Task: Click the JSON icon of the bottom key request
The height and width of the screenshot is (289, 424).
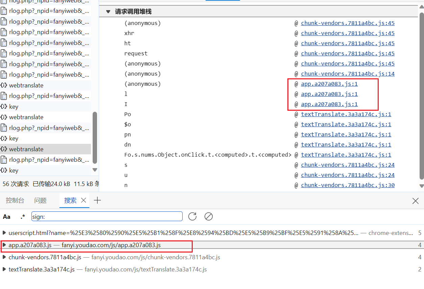Action: [4, 170]
